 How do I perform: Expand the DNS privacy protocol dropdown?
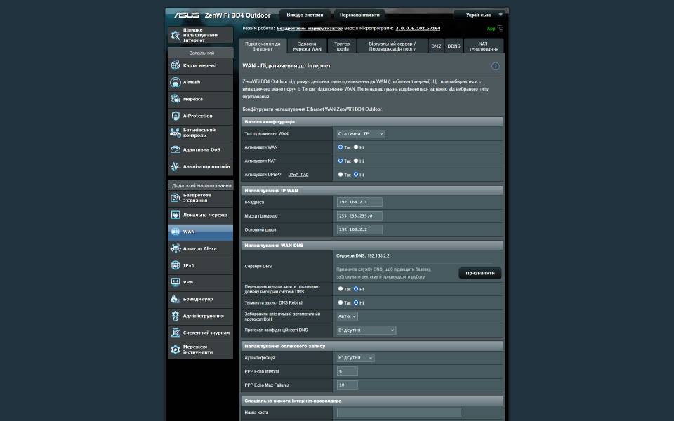(366, 330)
